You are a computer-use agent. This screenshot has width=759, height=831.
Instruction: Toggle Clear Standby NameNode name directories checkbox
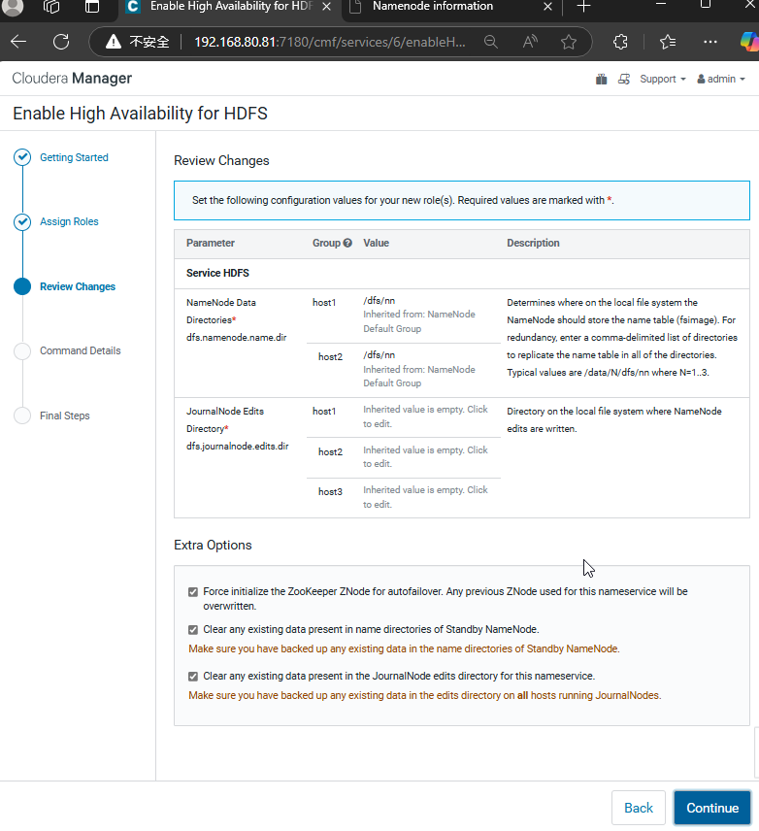click(x=193, y=630)
